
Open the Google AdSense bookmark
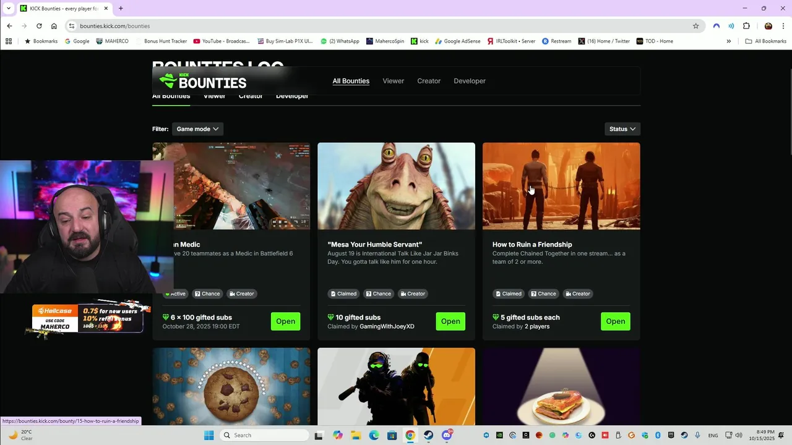point(457,41)
